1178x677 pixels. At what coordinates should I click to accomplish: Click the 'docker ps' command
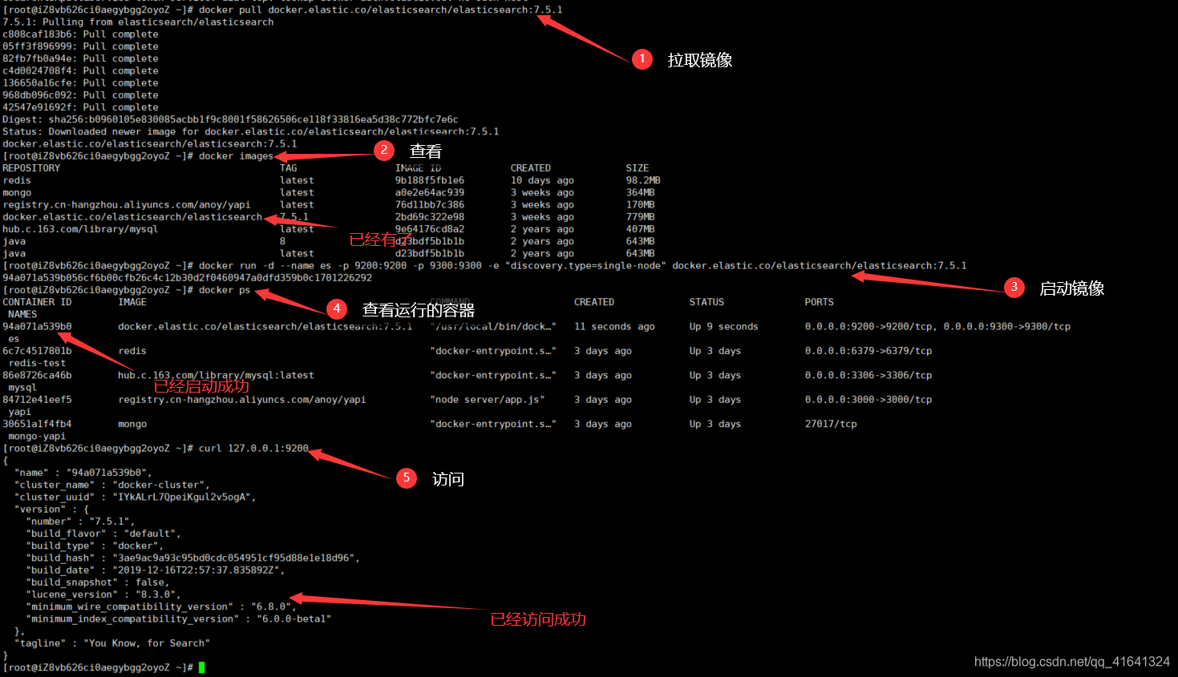225,290
